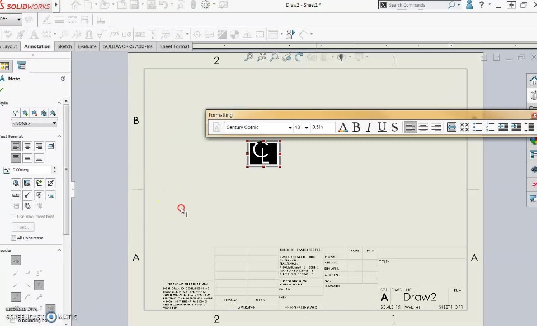Click Zoom to Fit in view toolbar
This screenshot has height=326, width=537.
(249, 57)
